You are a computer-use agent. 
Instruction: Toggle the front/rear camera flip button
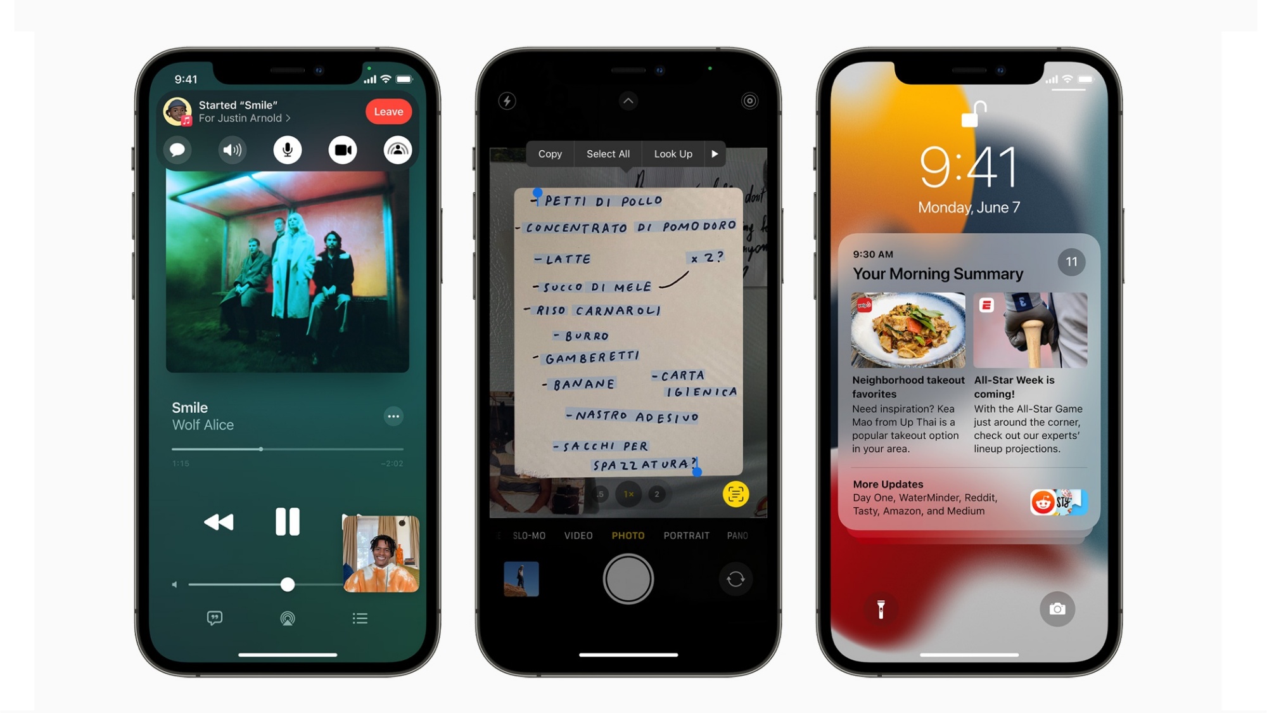(735, 579)
